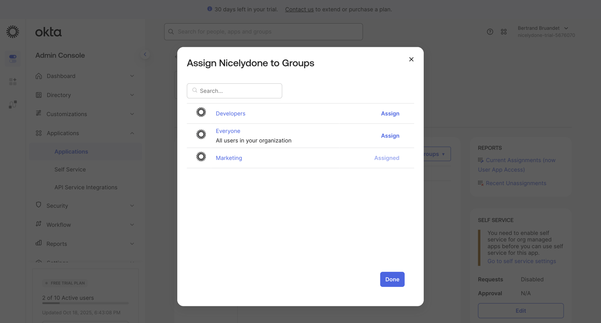Screen dimensions: 601x323
Task: Click the Developers group sunburst icon
Action: click(201, 112)
